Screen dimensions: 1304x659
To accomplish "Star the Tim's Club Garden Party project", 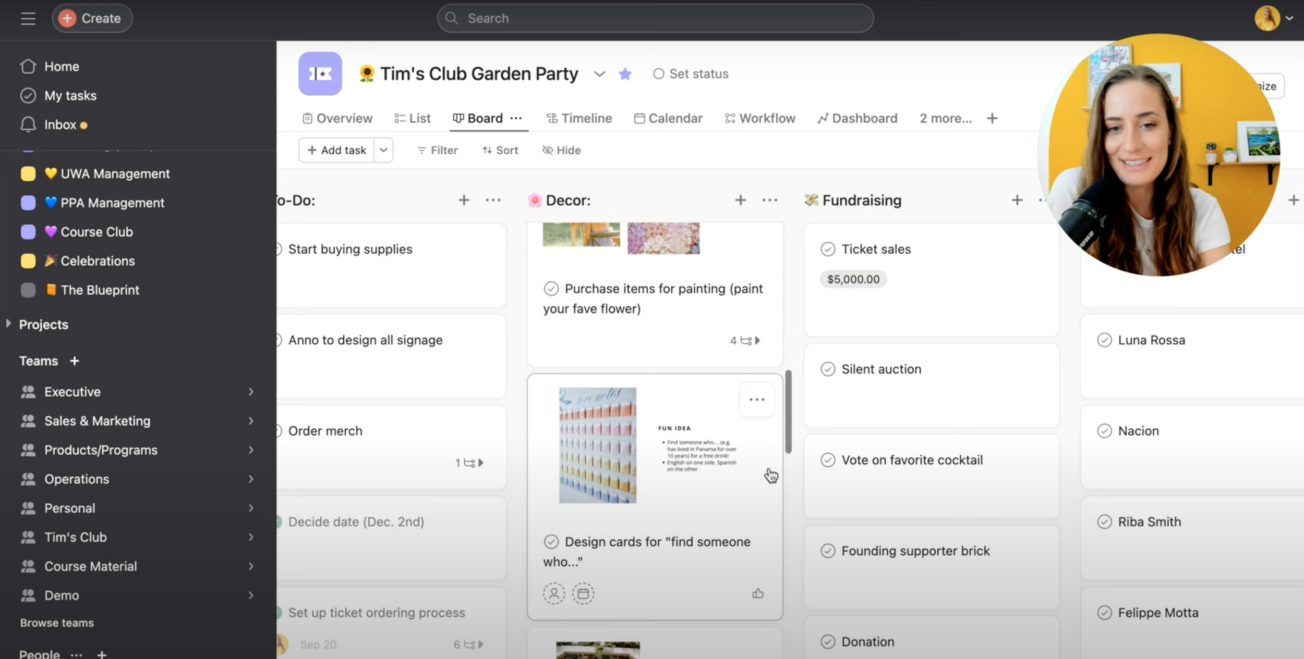I will (x=625, y=74).
